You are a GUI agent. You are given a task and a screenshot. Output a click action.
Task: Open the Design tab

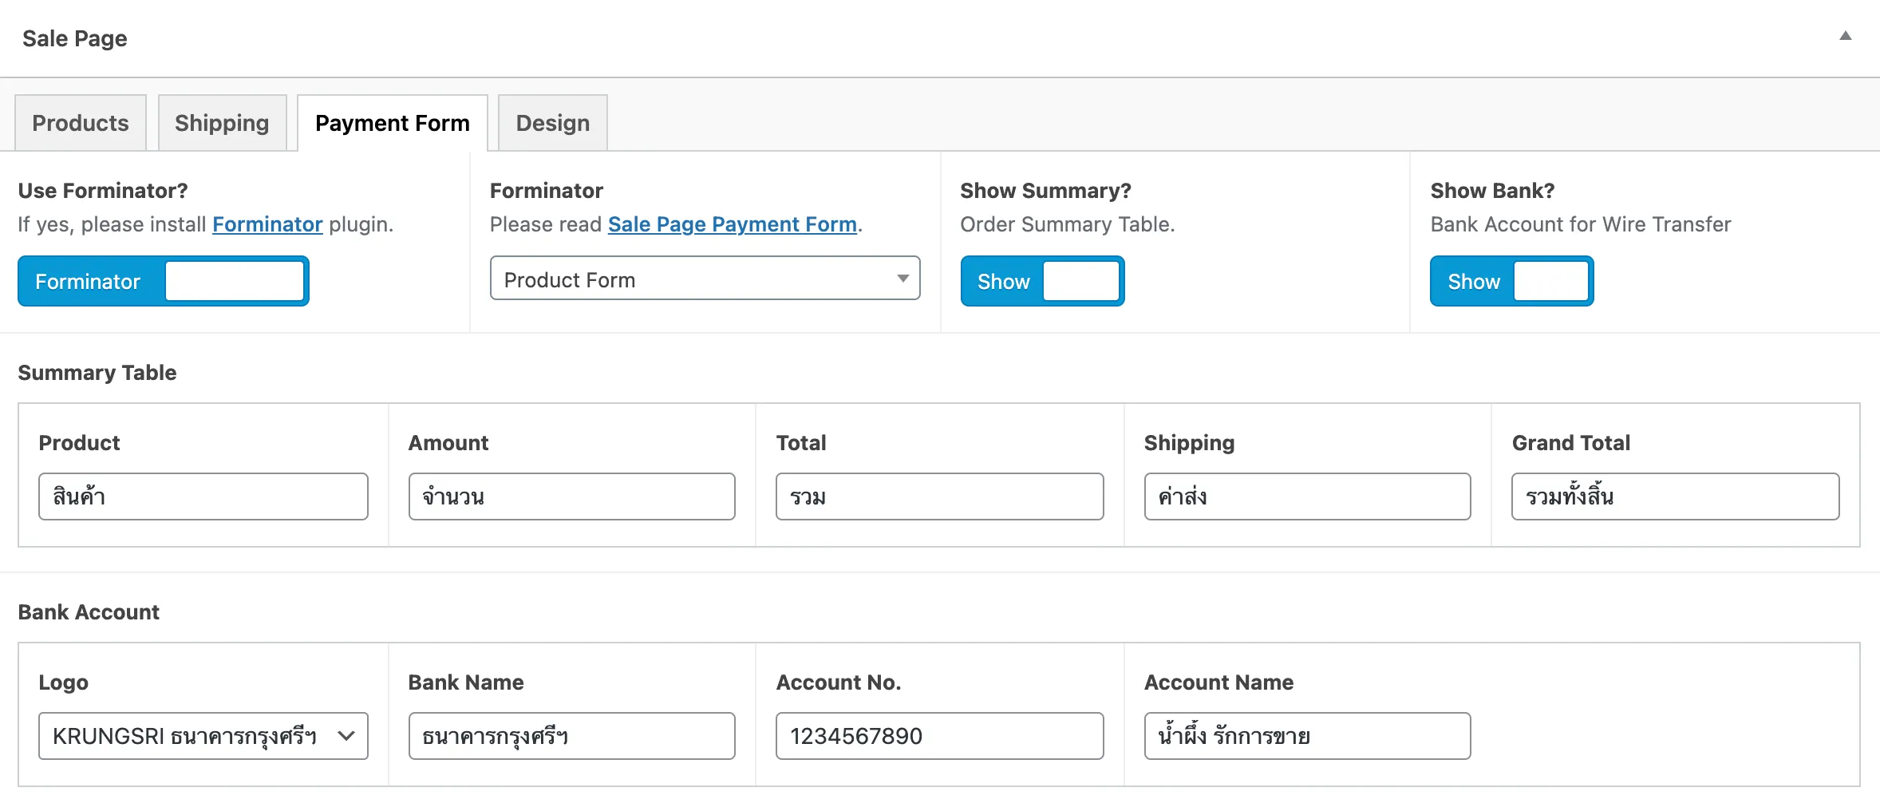552,122
